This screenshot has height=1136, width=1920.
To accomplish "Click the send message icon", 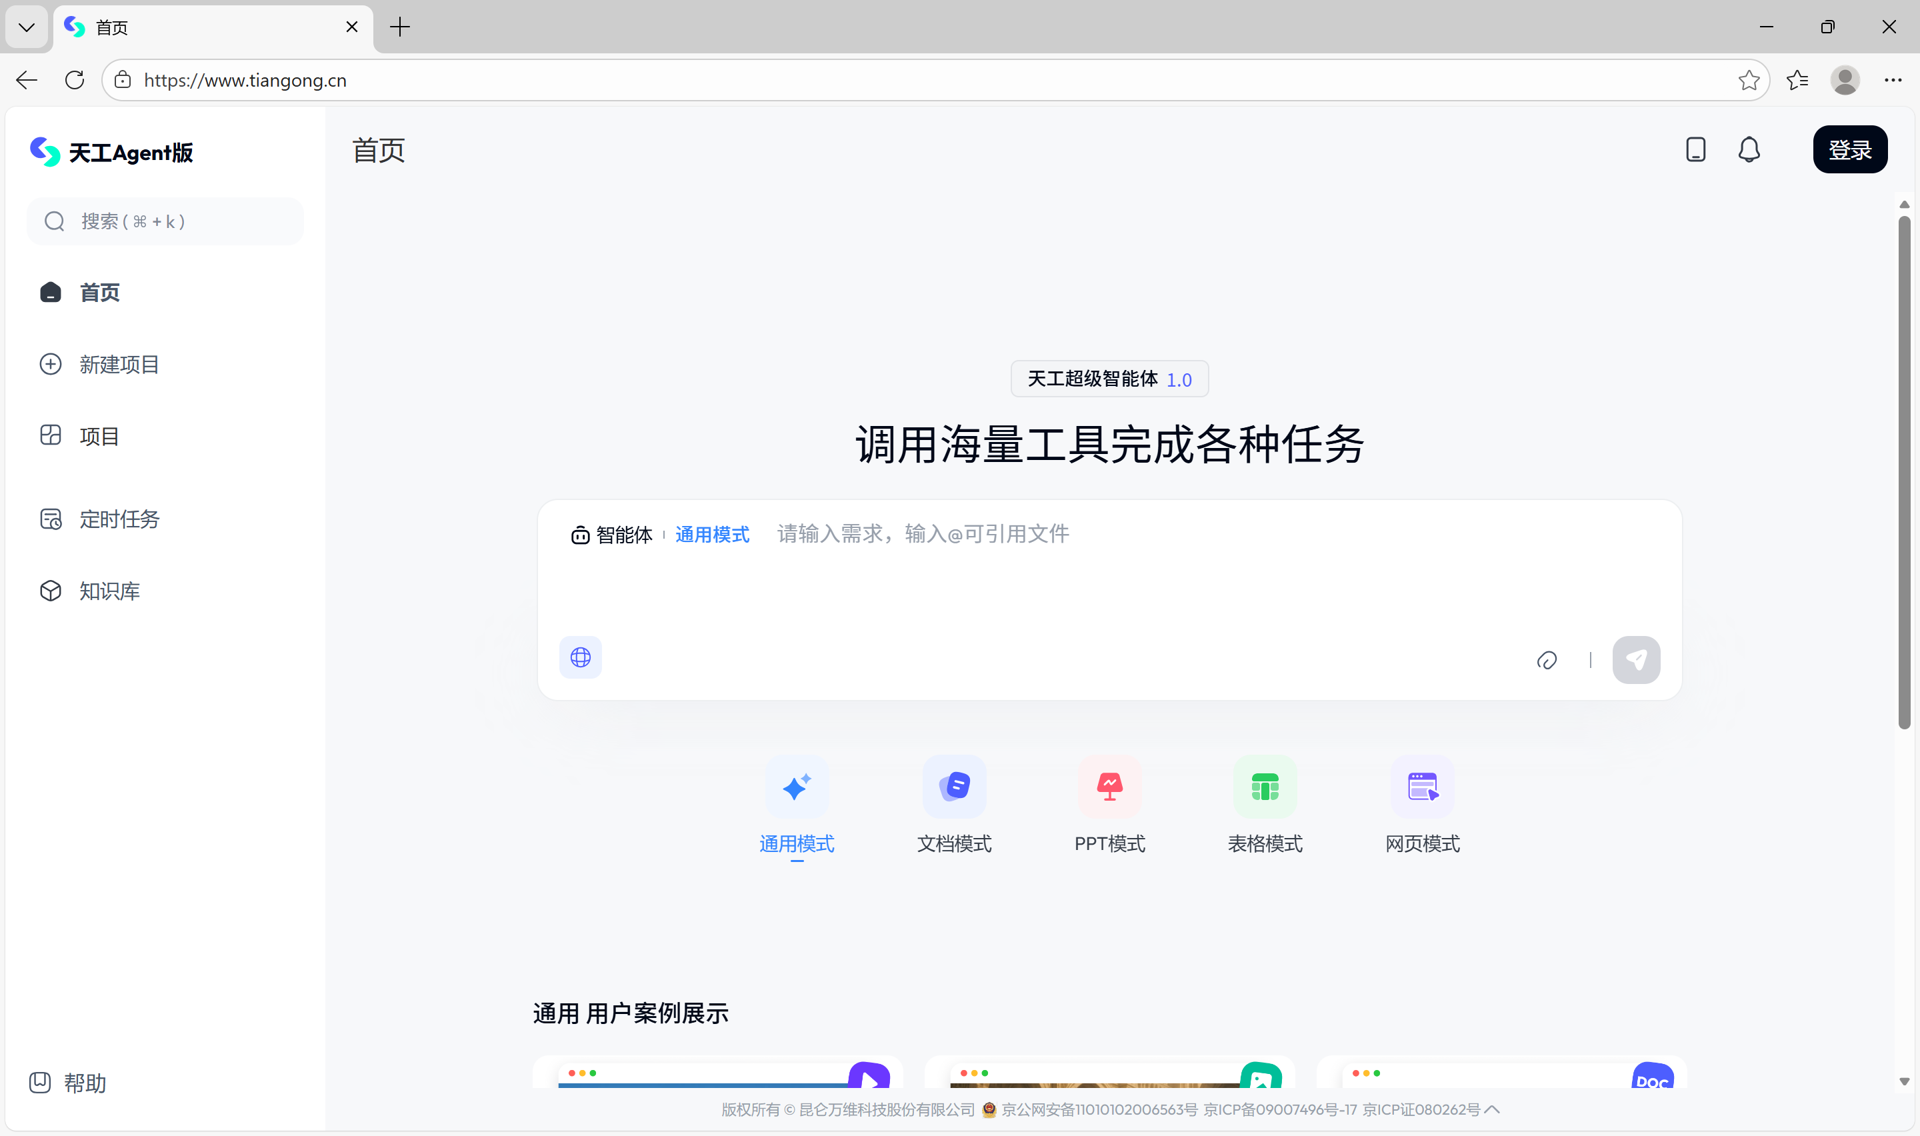I will pos(1636,659).
